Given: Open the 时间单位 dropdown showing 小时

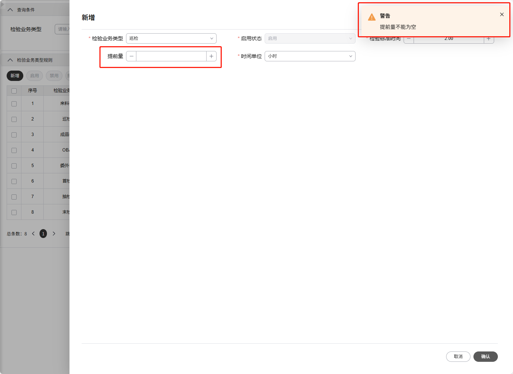Looking at the screenshot, I should [310, 56].
